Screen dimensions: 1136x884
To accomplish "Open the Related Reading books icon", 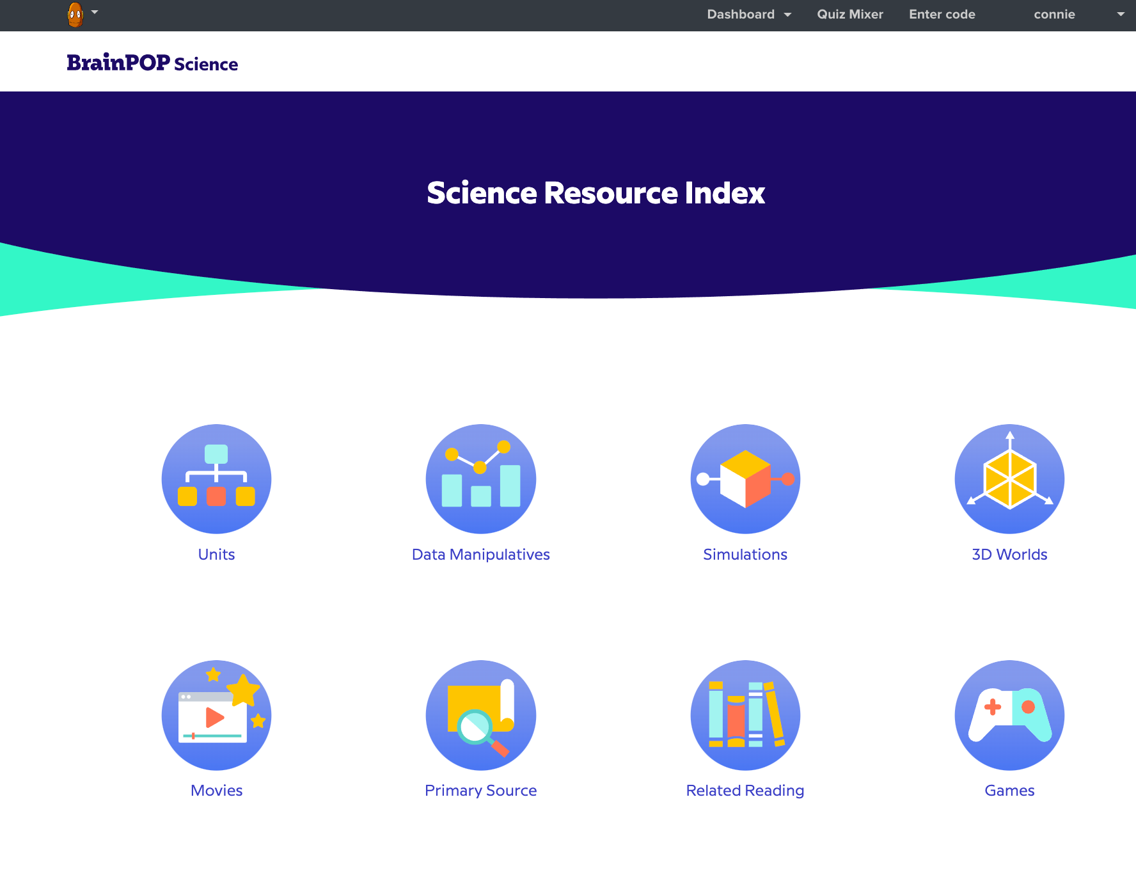I will pyautogui.click(x=745, y=714).
